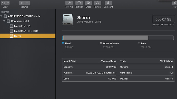Click the 'APFS Volume • APFS' subtitle

point(89,22)
